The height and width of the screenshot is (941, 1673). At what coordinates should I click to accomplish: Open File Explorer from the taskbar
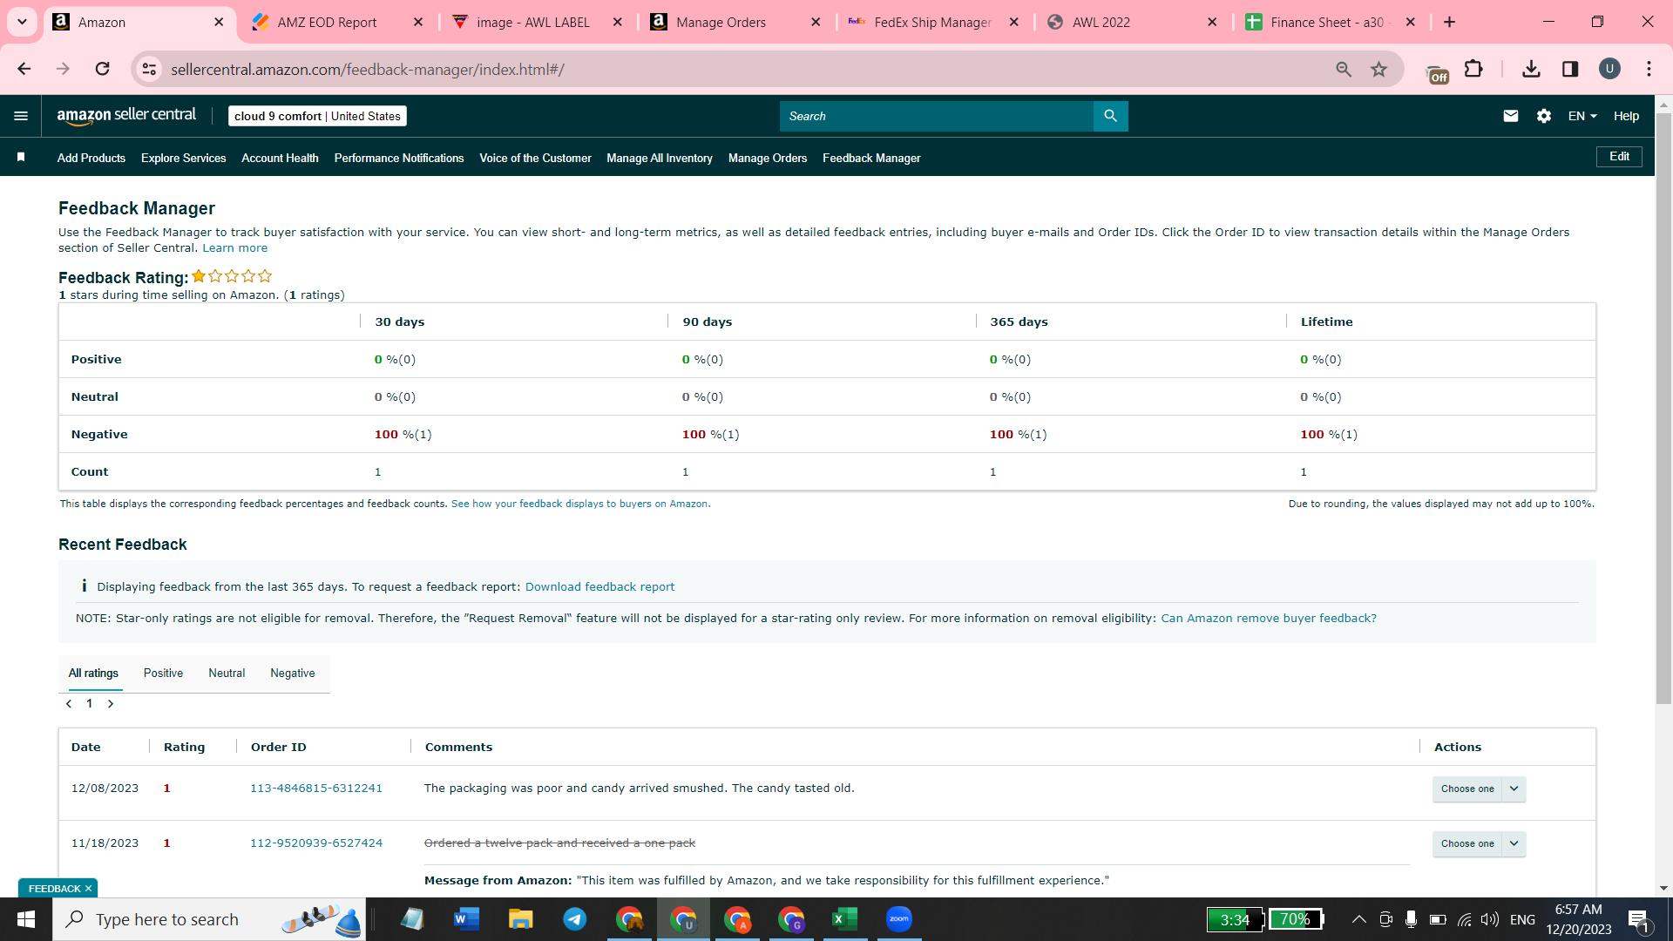521,919
